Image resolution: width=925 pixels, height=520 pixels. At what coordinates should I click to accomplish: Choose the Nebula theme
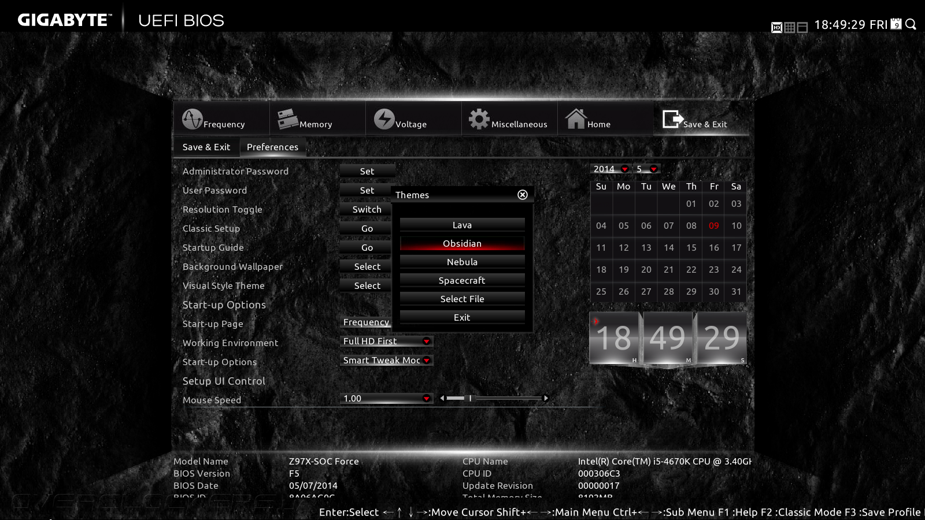[462, 262]
